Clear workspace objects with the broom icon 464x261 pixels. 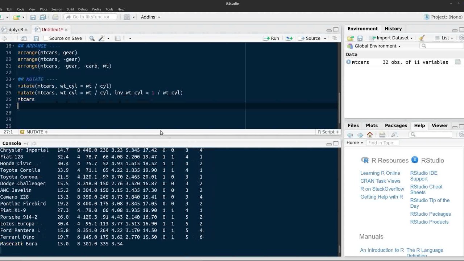pos(422,38)
